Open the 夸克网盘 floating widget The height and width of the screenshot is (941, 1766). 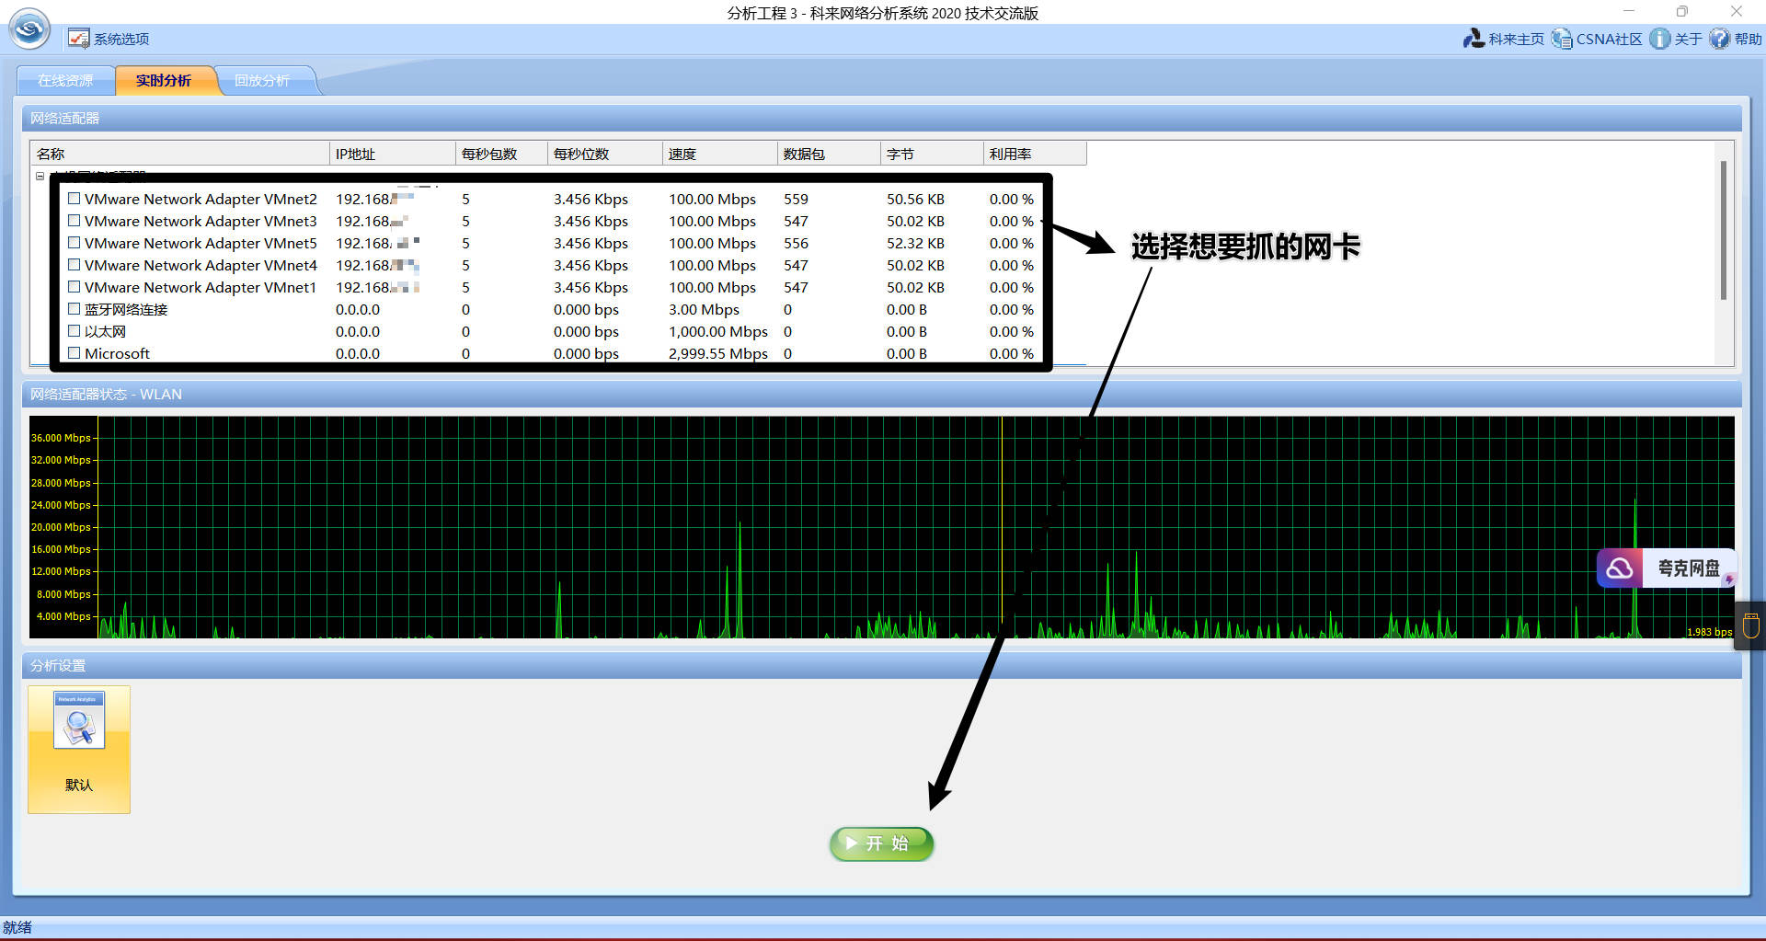point(1666,568)
